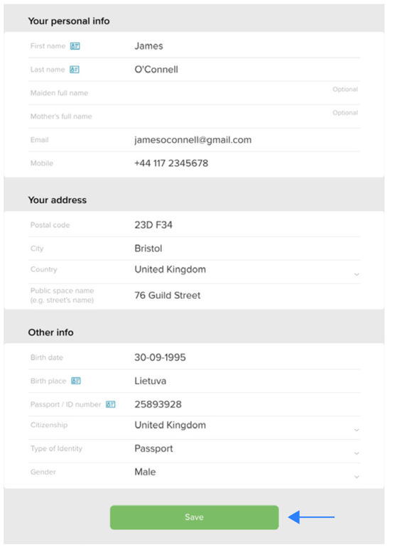Click the ID card icon beside First name

(75, 46)
